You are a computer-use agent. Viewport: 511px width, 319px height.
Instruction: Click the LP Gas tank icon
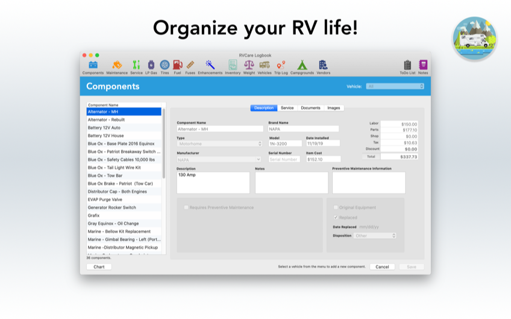tap(151, 65)
